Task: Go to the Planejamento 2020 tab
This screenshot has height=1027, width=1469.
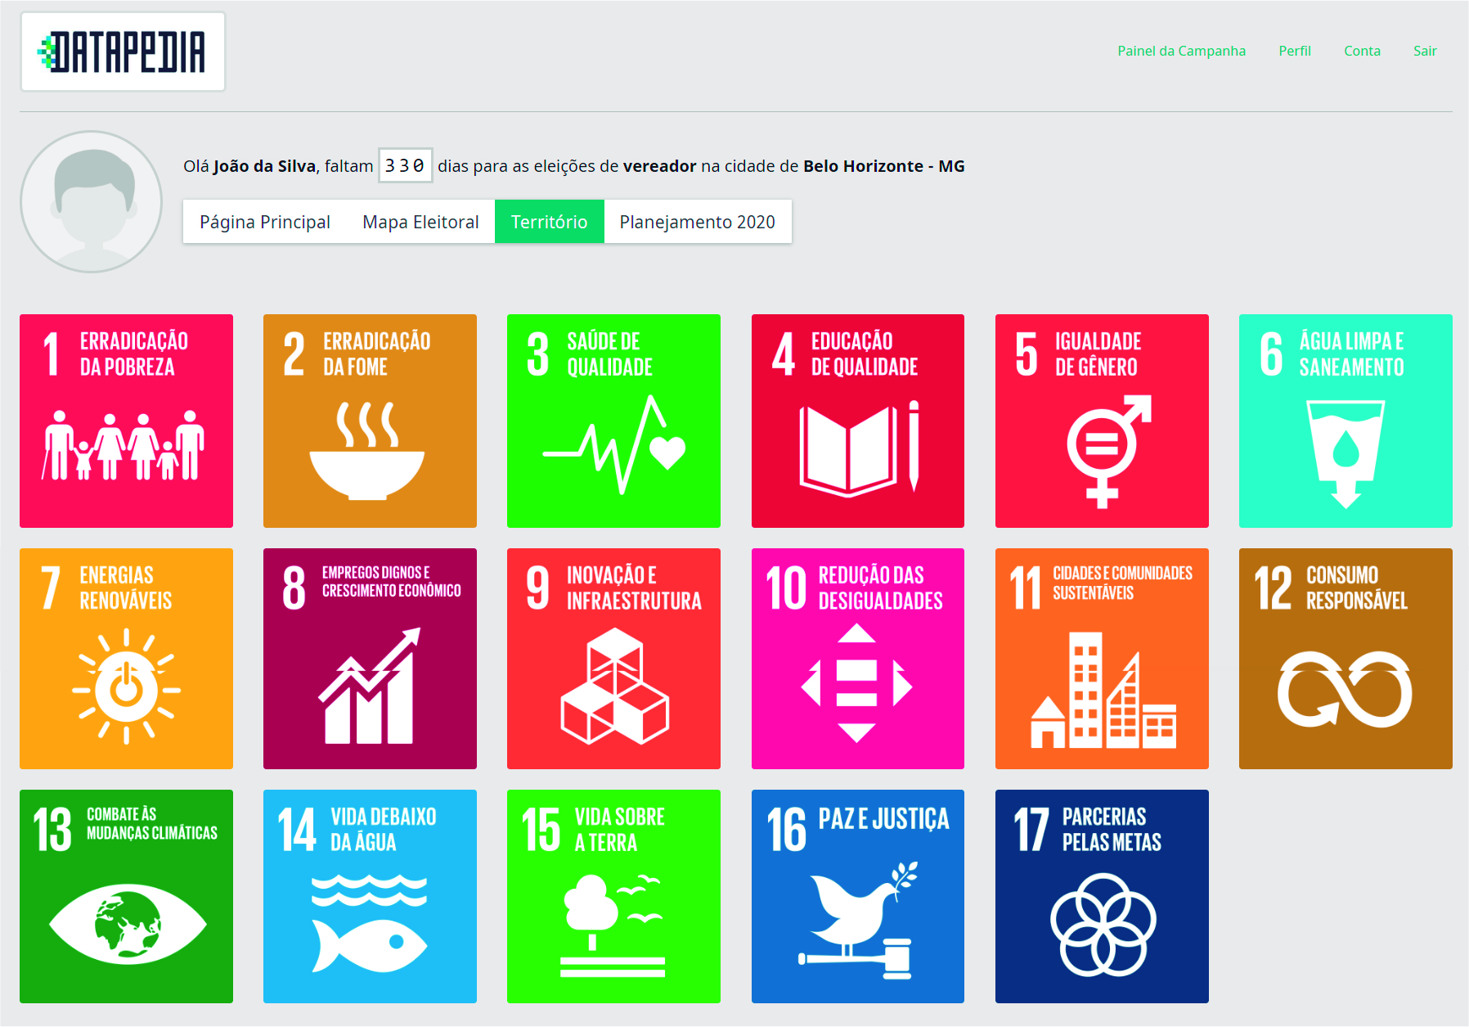Action: 698,222
